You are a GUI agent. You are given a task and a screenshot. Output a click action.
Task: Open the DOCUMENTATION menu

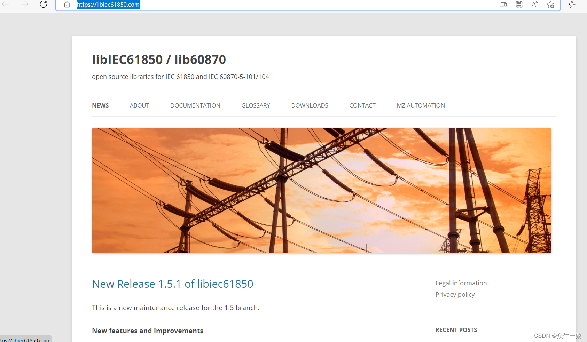(195, 105)
